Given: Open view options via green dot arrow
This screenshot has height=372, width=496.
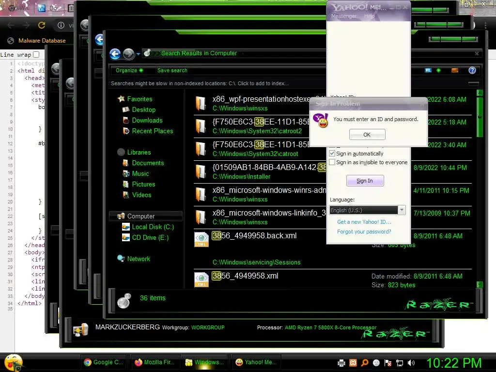Looking at the screenshot, I should click(438, 70).
